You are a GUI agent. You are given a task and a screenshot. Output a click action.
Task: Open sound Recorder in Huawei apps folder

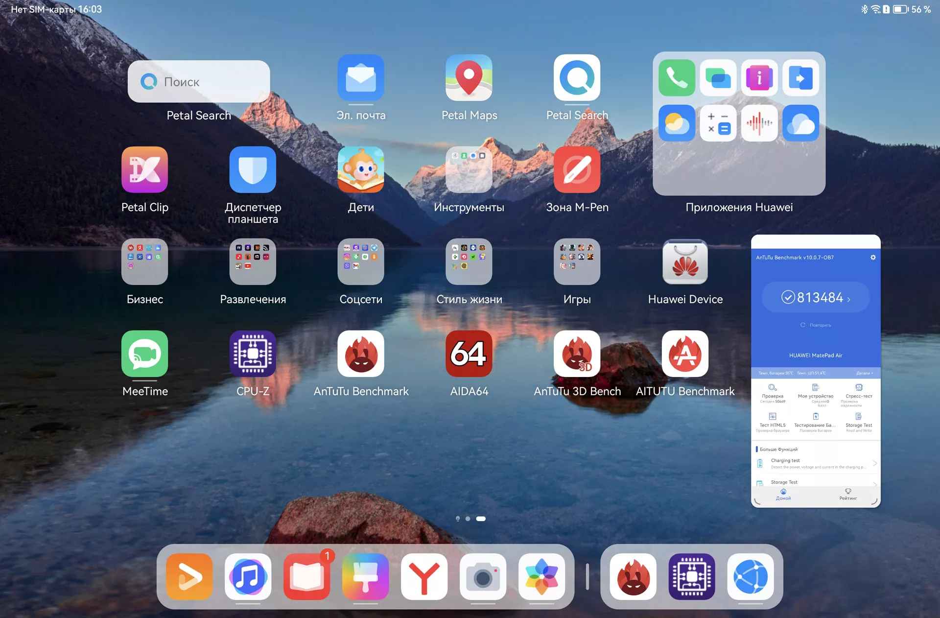(759, 123)
